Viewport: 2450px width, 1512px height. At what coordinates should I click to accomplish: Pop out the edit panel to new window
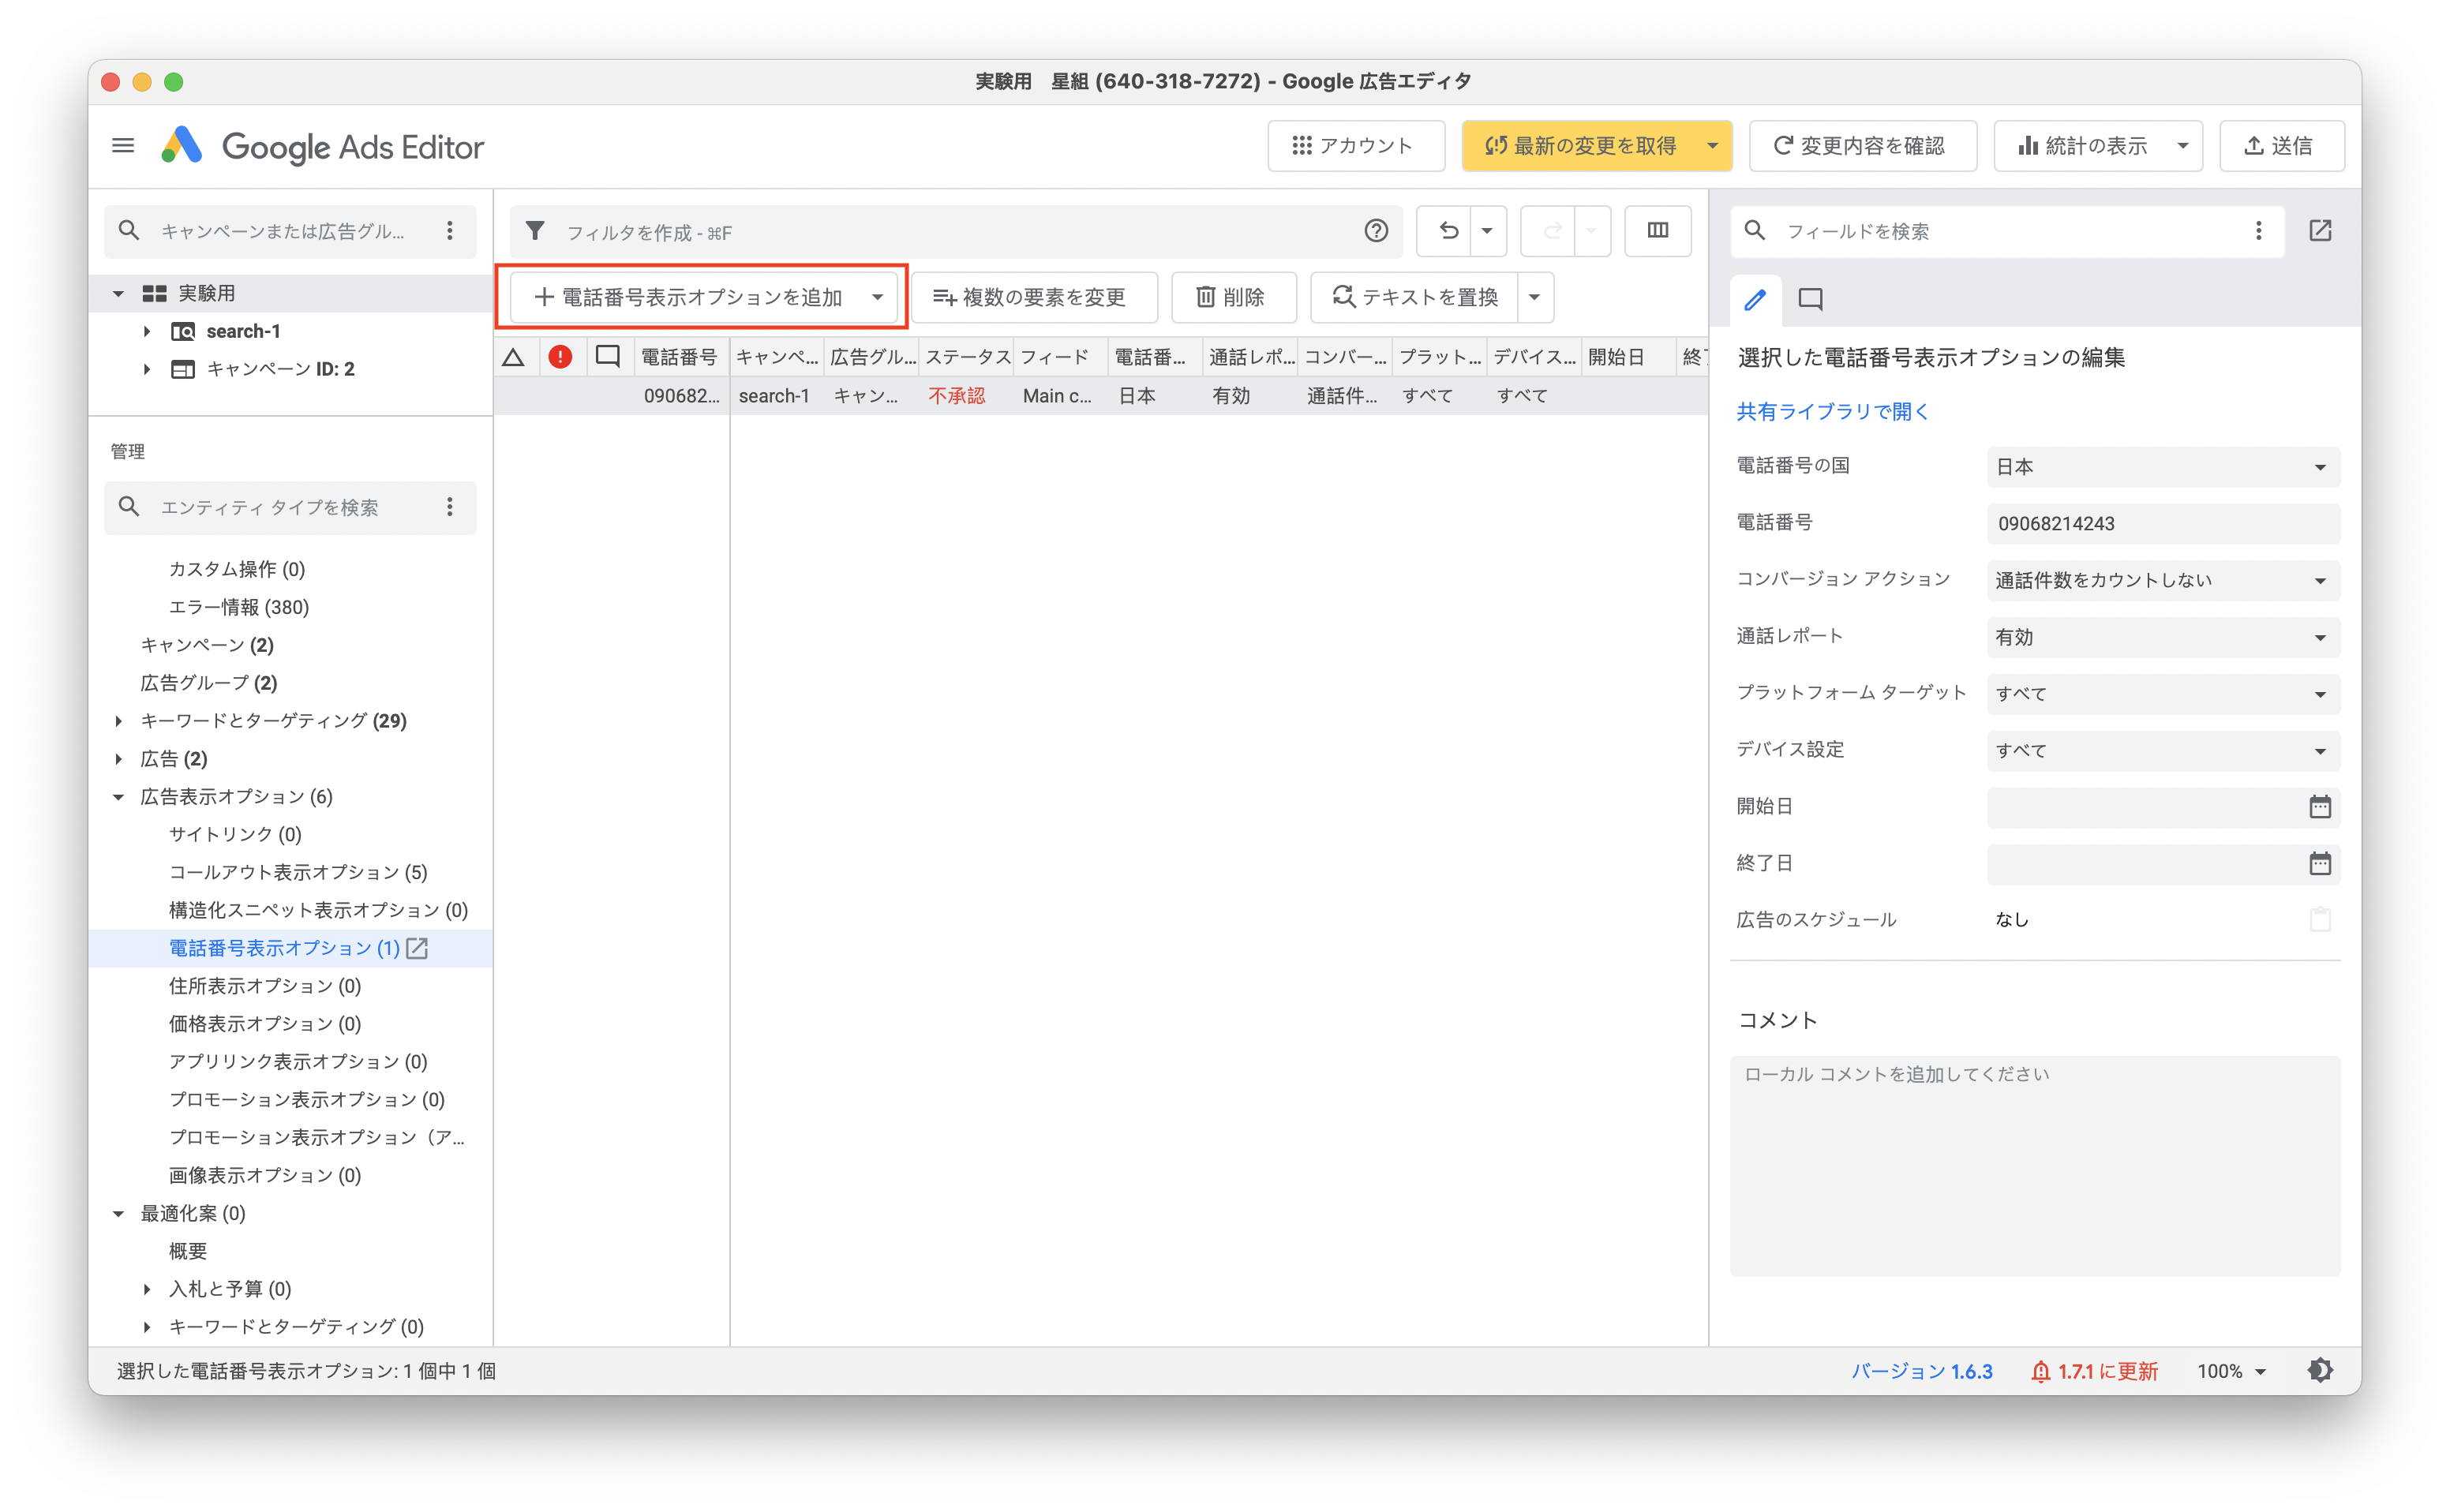pyautogui.click(x=2320, y=231)
